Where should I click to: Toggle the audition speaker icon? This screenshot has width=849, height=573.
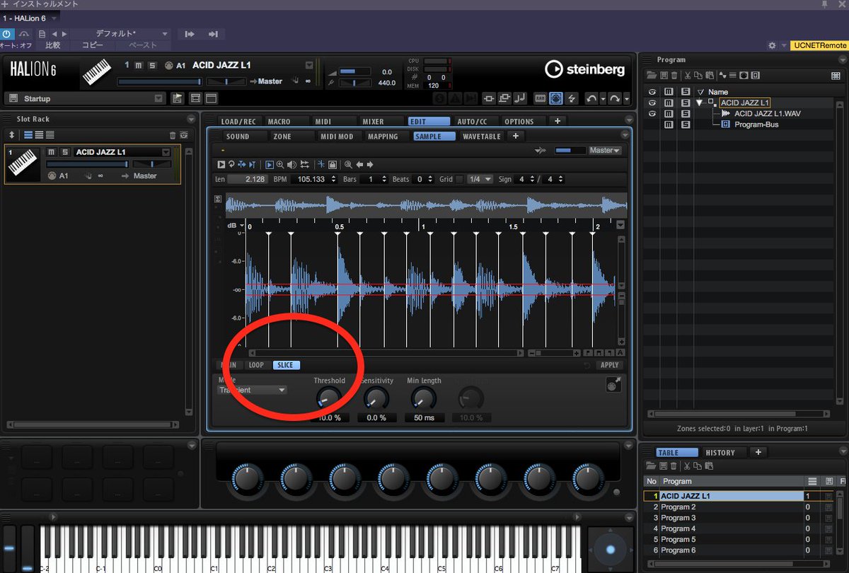[291, 164]
